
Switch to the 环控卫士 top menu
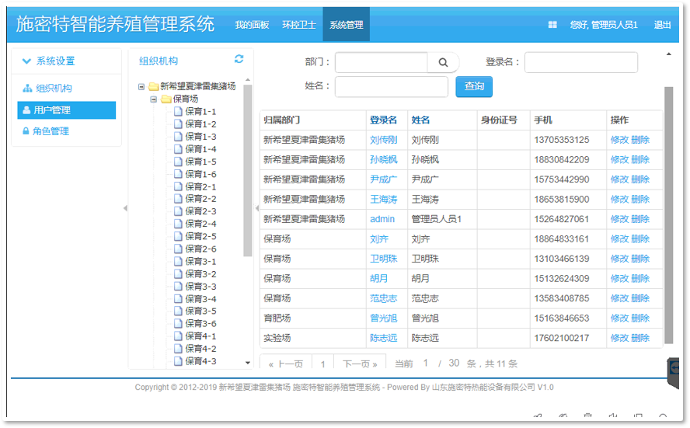(298, 25)
